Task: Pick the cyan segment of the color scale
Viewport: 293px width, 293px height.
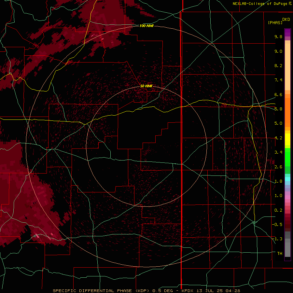Action: 287,179
